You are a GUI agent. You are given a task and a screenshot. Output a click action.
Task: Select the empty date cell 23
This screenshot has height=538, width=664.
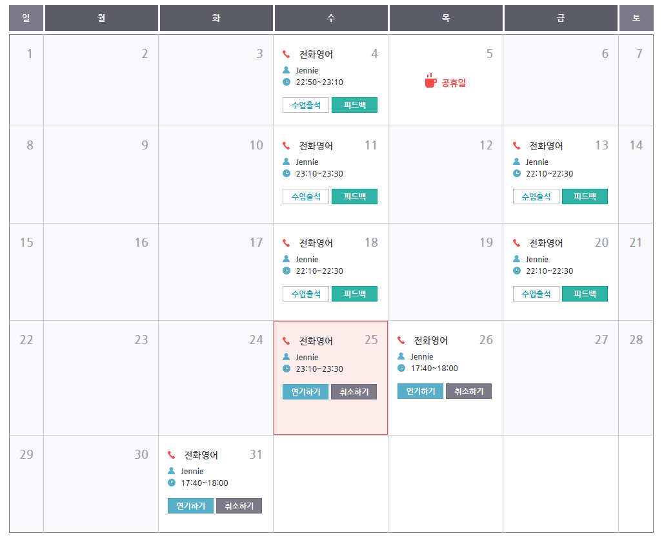[x=101, y=377]
